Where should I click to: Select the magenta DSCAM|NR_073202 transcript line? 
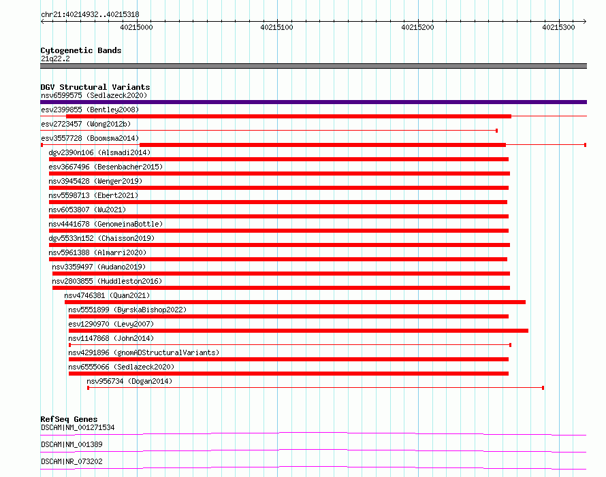point(313,467)
